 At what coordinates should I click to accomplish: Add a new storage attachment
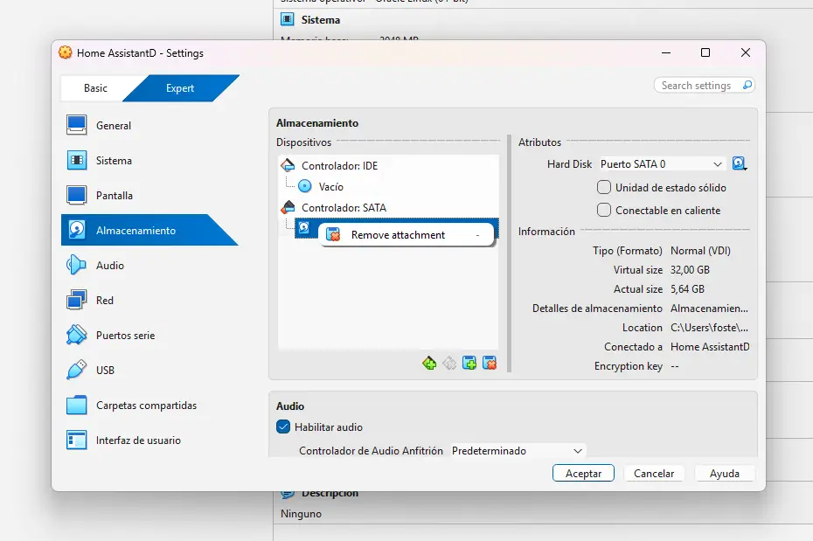[x=469, y=363]
